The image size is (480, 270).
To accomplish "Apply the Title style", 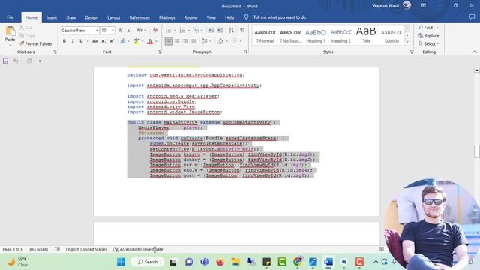I will [366, 35].
